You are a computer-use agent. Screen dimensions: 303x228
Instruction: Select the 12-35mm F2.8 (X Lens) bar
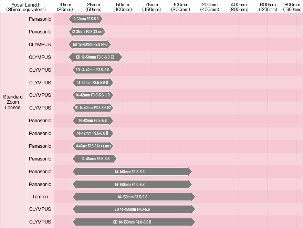point(87,32)
